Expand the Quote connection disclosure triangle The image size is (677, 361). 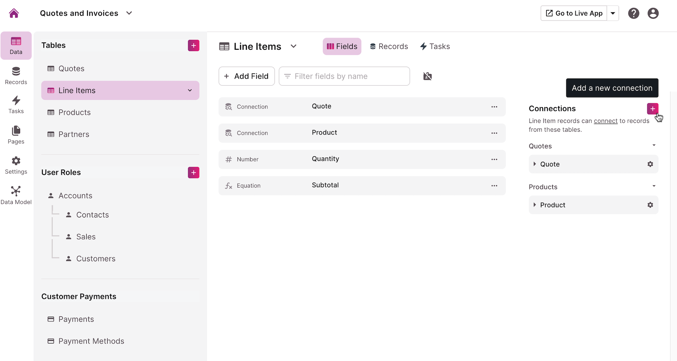point(535,164)
